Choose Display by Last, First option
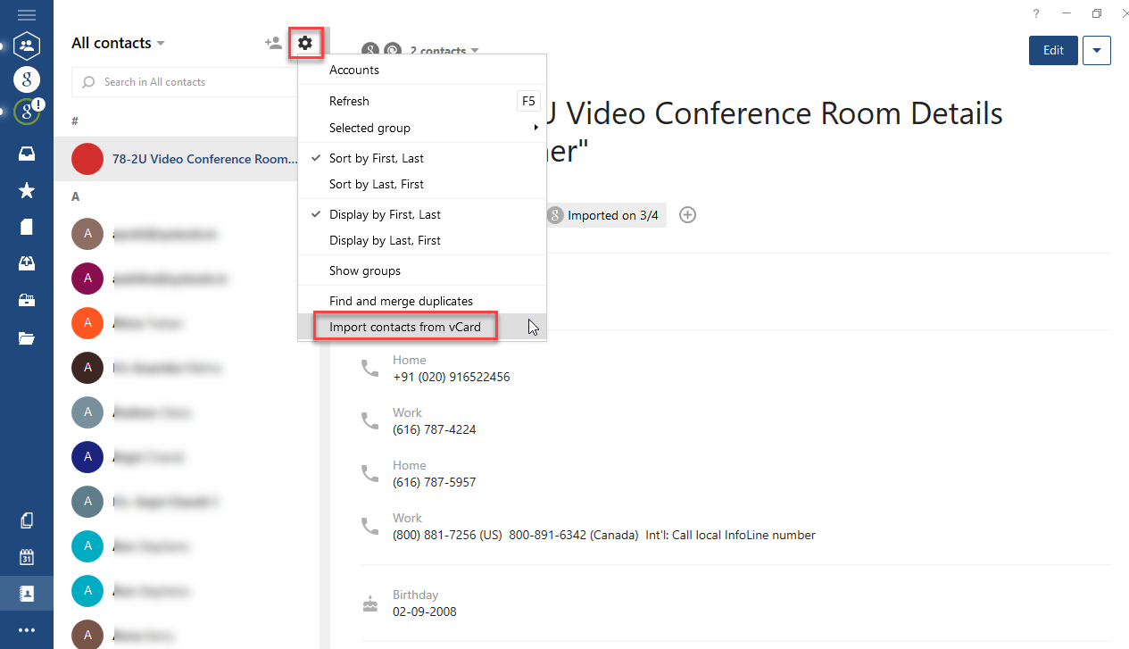The height and width of the screenshot is (649, 1129). tap(421, 240)
